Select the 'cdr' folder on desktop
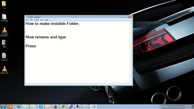 [x=4, y=5]
